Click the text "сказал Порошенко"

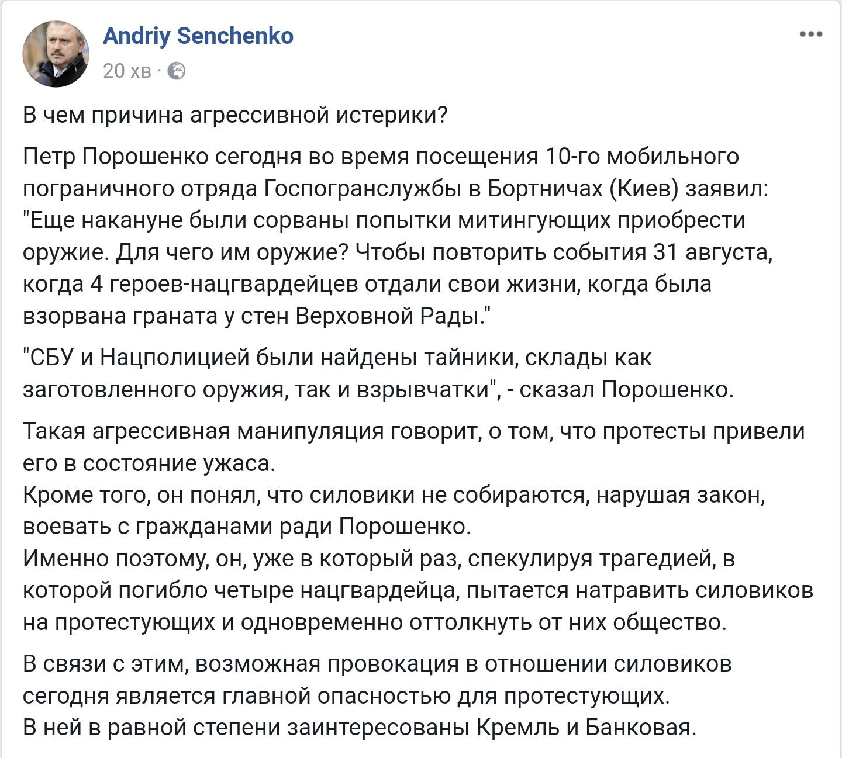(x=626, y=389)
